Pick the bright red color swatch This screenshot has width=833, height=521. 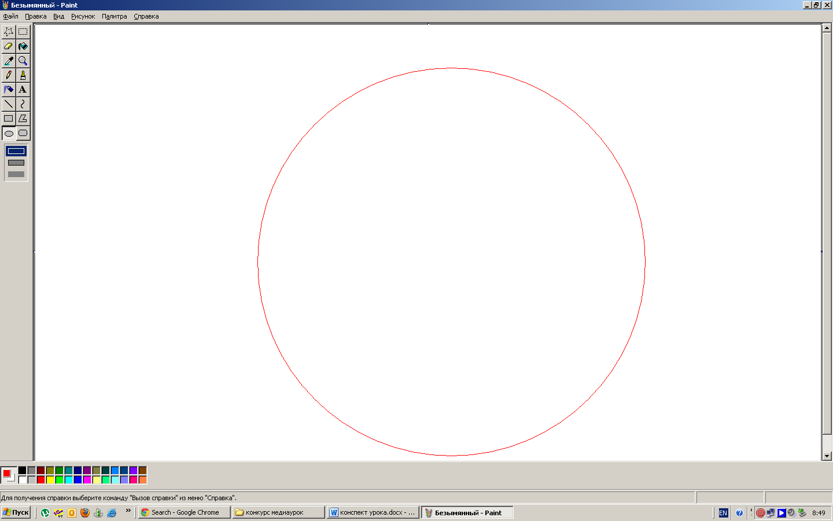pos(40,480)
